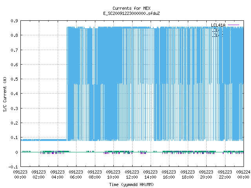Click the y-axis value '0.9'
This screenshot has height=188, width=251.
pyautogui.click(x=15, y=21)
